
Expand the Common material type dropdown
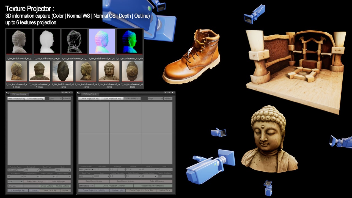click(15, 186)
